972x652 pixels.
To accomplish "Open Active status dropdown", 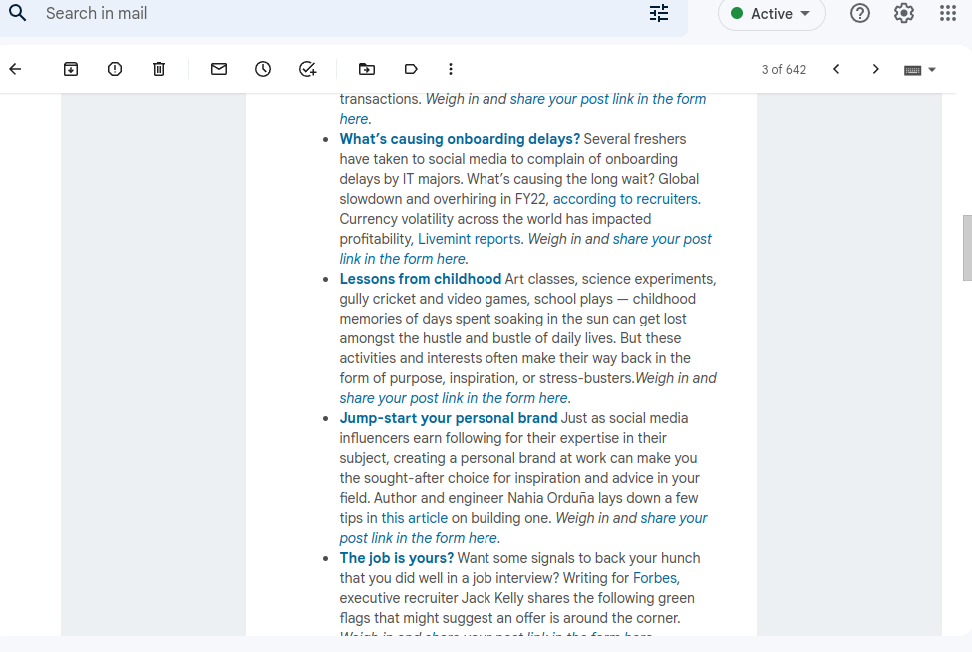I will pos(772,14).
